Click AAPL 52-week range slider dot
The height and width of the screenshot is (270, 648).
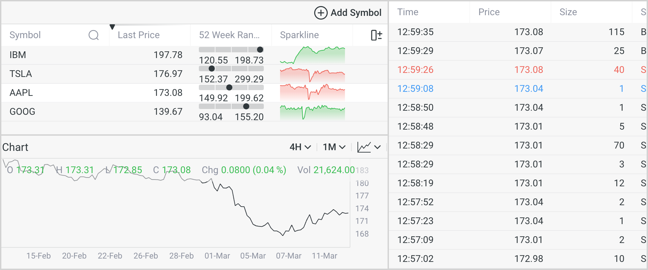click(x=229, y=87)
